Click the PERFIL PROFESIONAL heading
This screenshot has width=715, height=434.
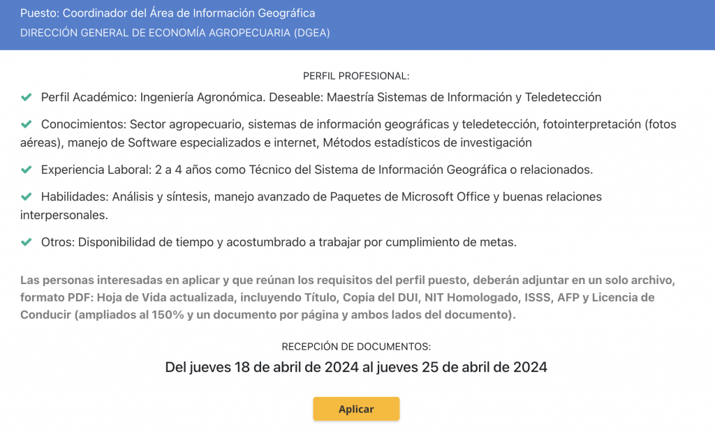click(x=356, y=76)
